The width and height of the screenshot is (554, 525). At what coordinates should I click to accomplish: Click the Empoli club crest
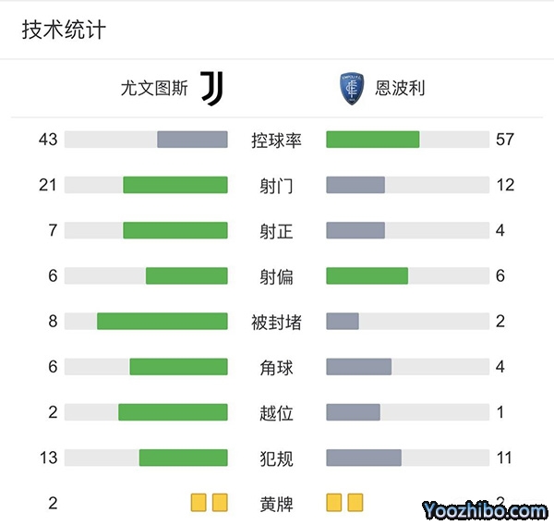click(x=351, y=89)
